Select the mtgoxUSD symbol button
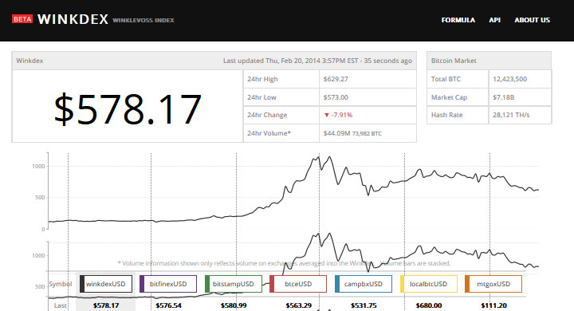The image size is (574, 311). tap(493, 284)
